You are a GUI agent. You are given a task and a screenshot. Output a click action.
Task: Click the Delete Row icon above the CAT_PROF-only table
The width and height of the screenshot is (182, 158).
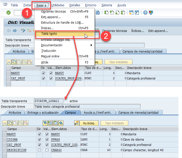30,62
